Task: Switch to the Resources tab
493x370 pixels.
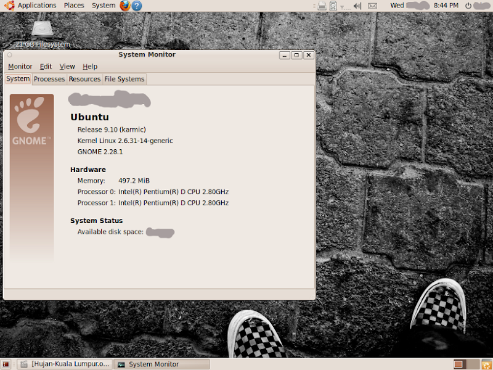Action: 84,79
